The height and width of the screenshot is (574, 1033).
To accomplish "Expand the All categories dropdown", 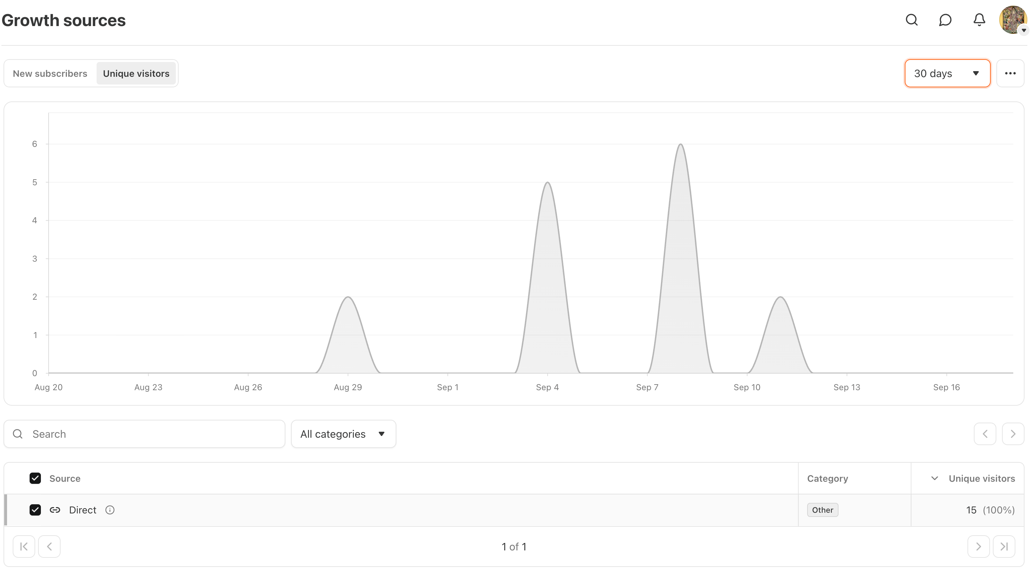I will [x=343, y=434].
